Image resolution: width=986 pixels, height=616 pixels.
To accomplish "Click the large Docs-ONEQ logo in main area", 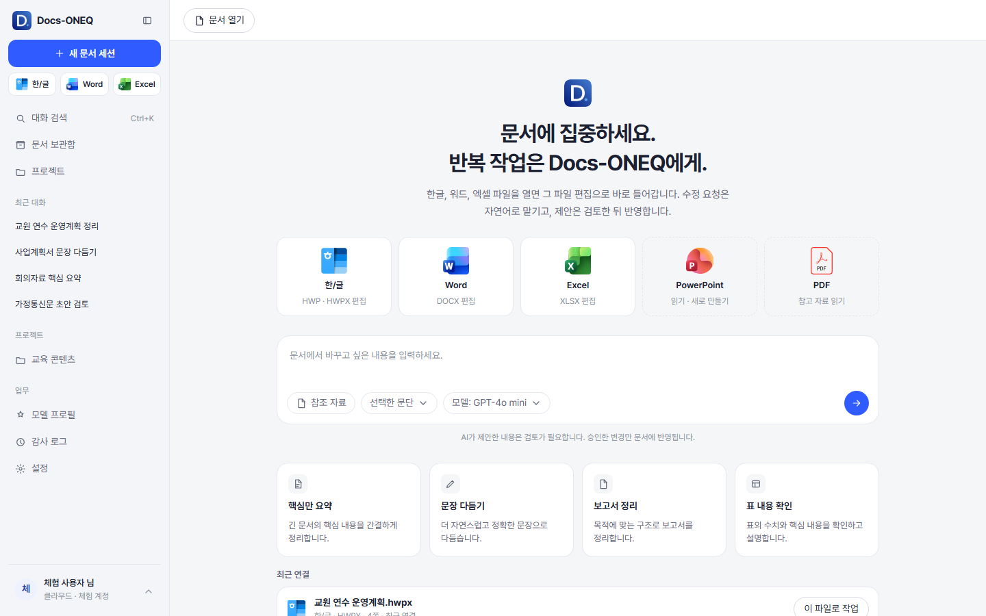I will (x=578, y=93).
